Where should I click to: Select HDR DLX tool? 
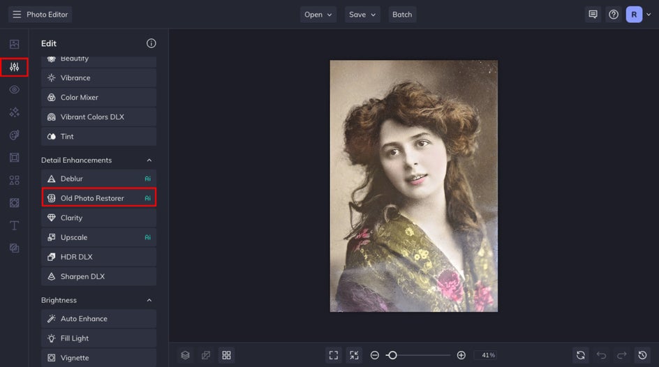(98, 257)
